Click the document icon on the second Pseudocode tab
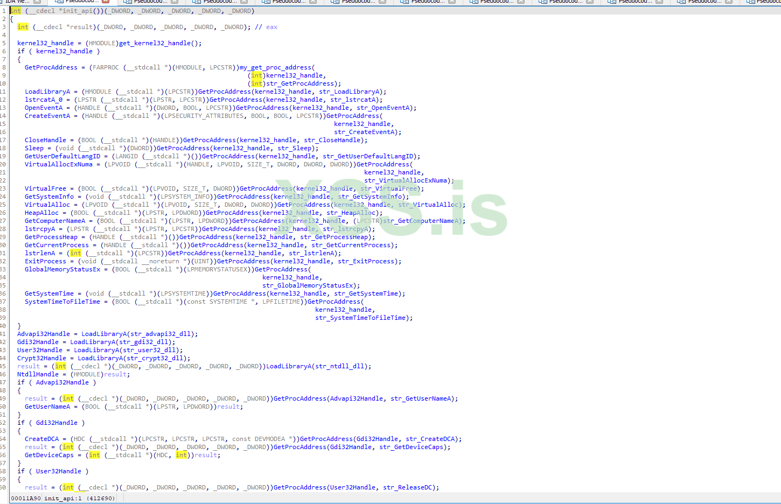This screenshot has height=504, width=781. pyautogui.click(x=127, y=3)
